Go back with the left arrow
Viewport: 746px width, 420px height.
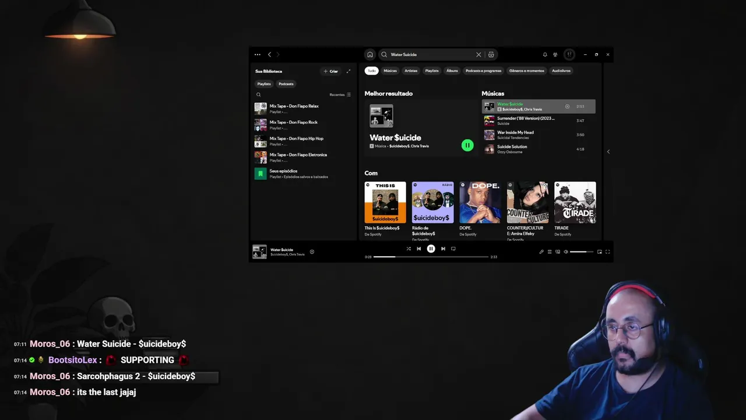point(269,54)
